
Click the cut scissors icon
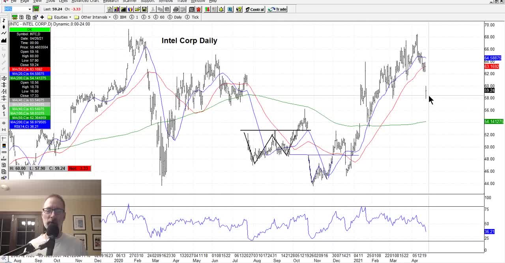tap(153, 9)
